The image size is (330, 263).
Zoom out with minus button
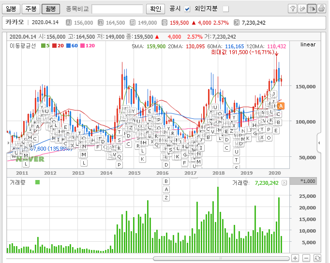click(306, 258)
